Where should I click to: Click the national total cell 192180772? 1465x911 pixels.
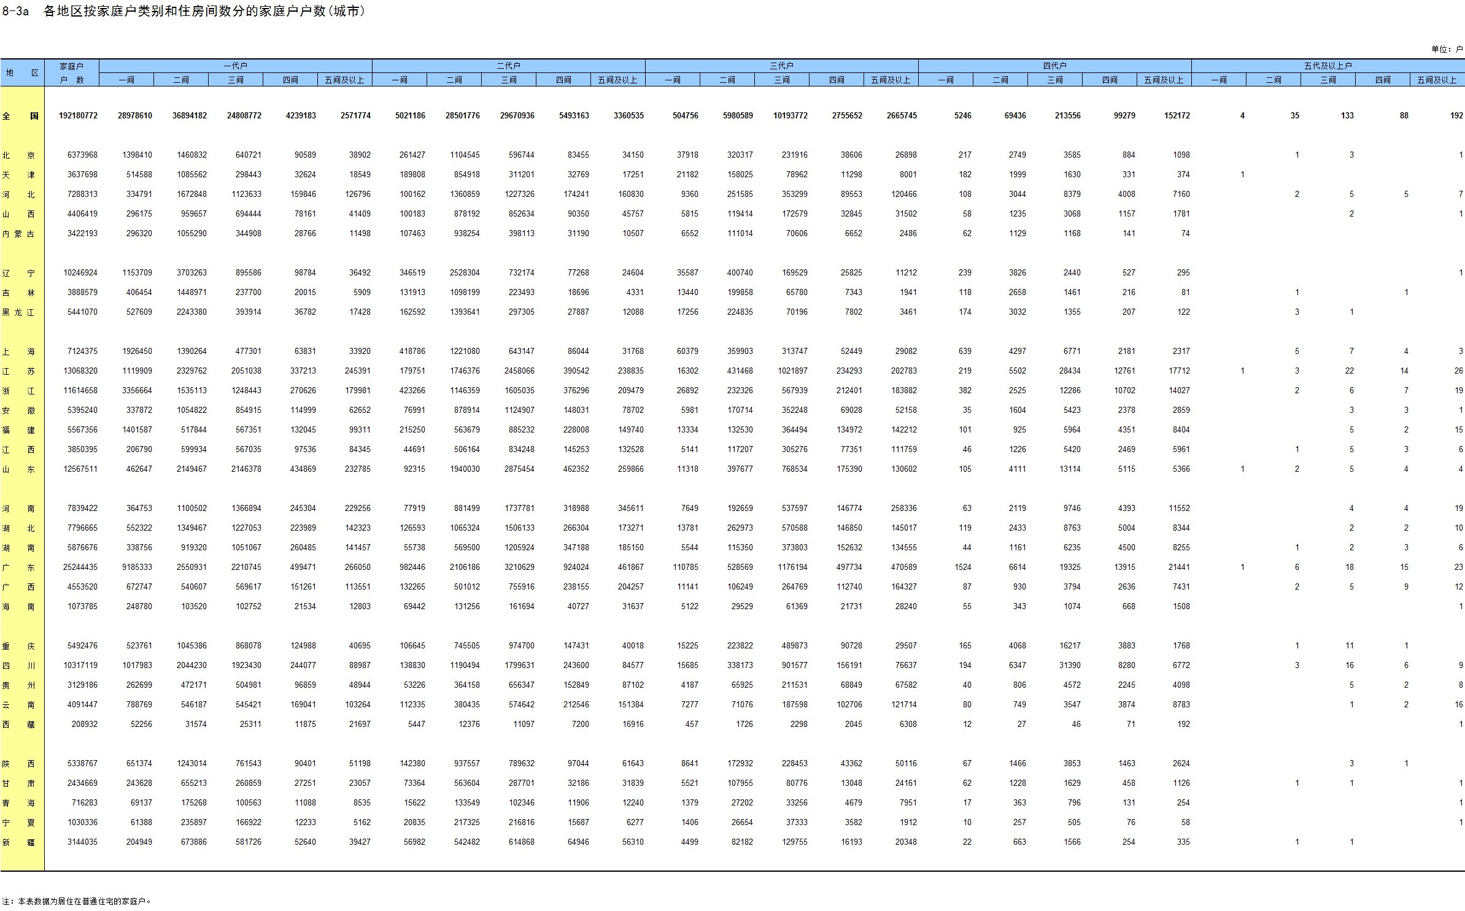(78, 116)
